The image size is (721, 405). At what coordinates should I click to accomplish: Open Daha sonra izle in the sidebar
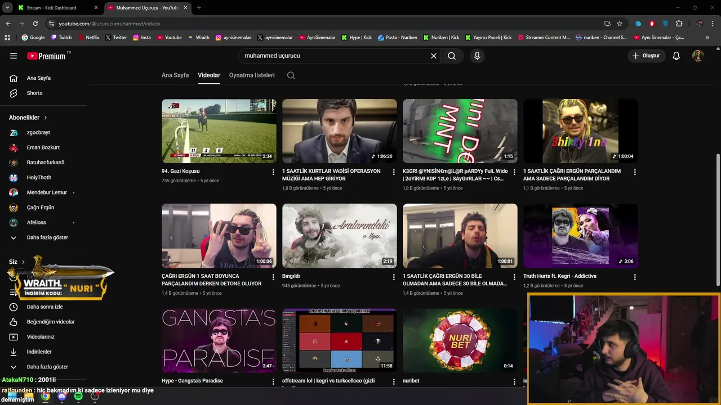pos(43,307)
